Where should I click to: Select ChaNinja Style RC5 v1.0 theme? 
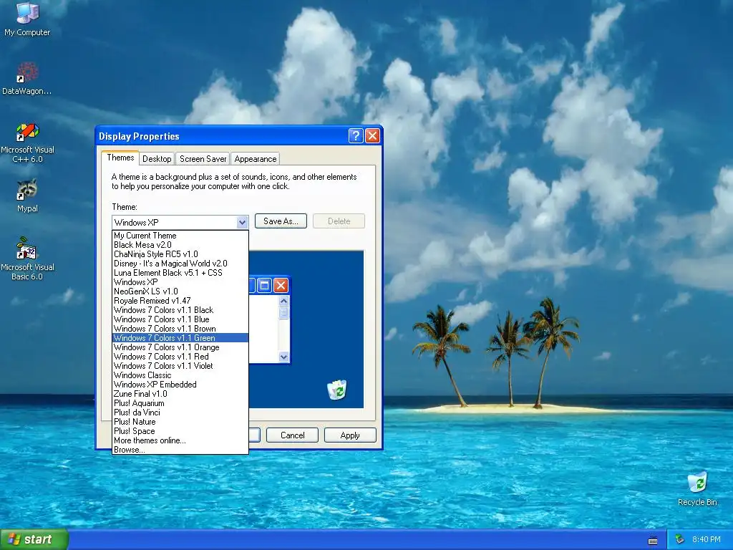point(180,254)
